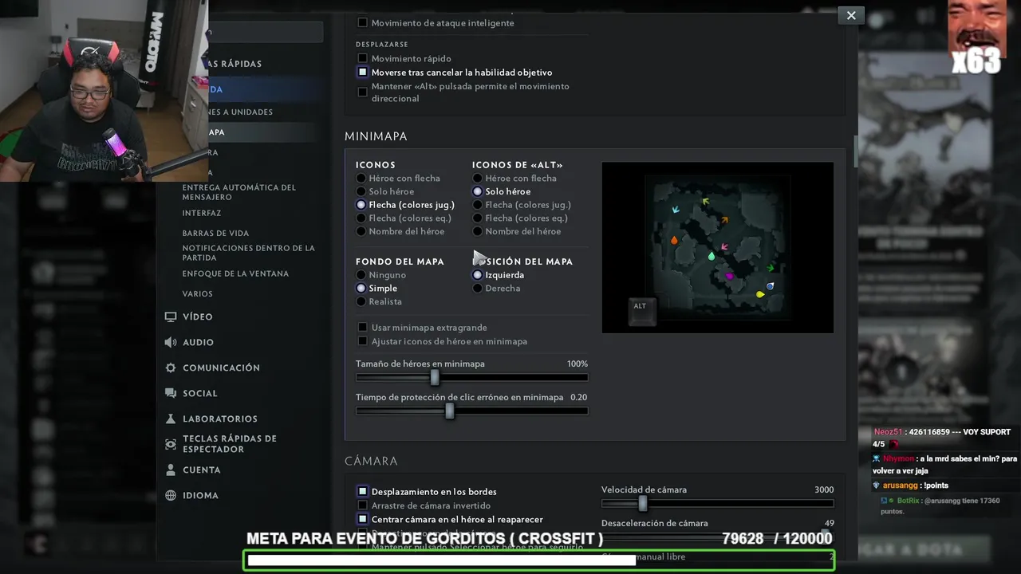Click the Minimapa section heading

[376, 136]
